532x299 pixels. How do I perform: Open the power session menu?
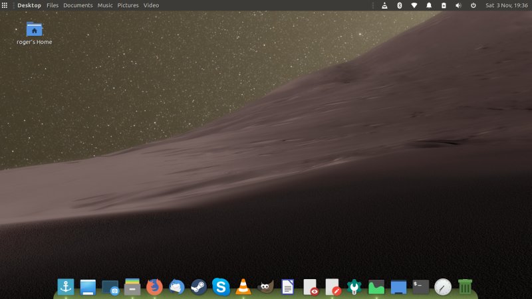(473, 5)
